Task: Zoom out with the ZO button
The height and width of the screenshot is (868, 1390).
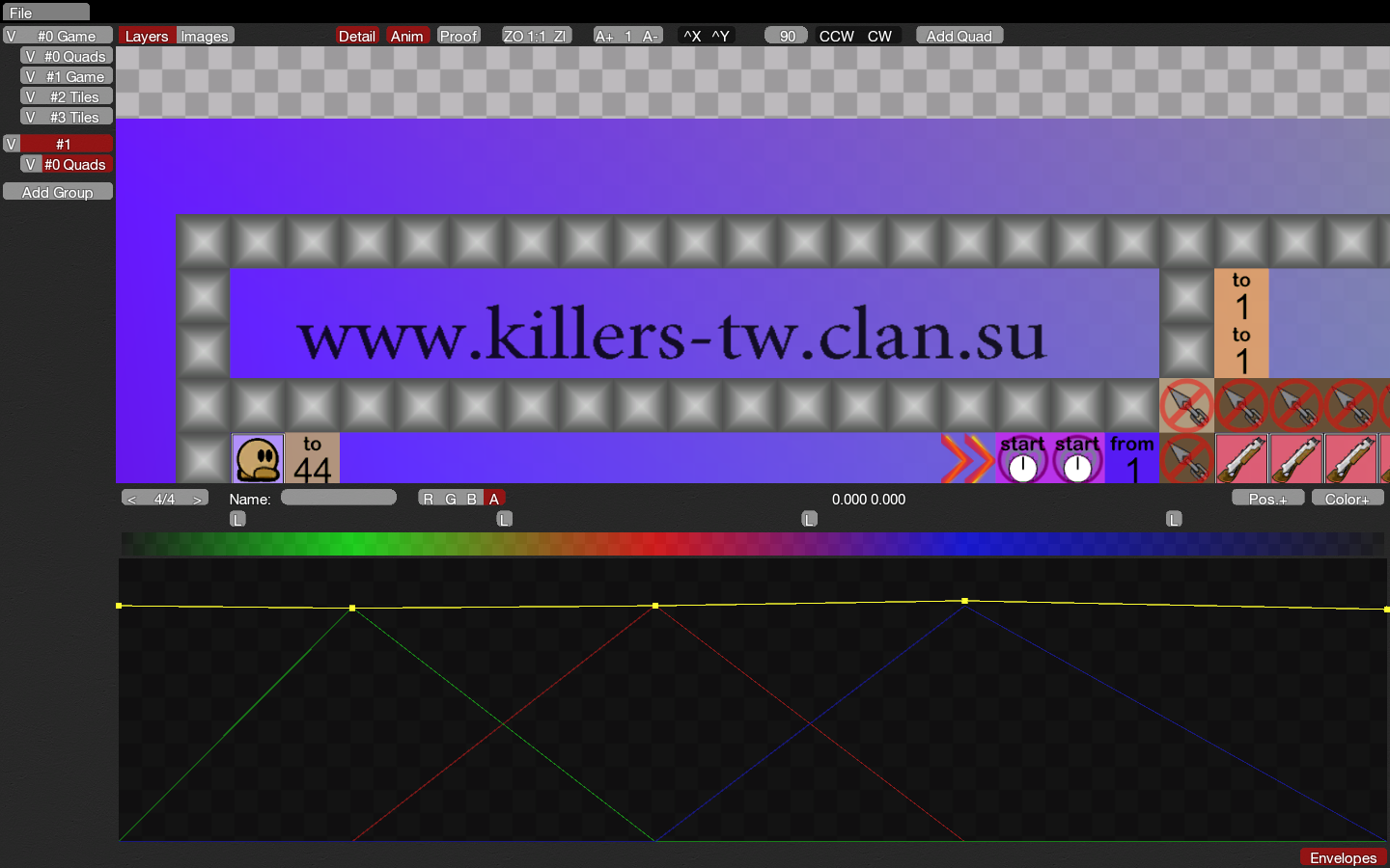Action: [x=513, y=36]
